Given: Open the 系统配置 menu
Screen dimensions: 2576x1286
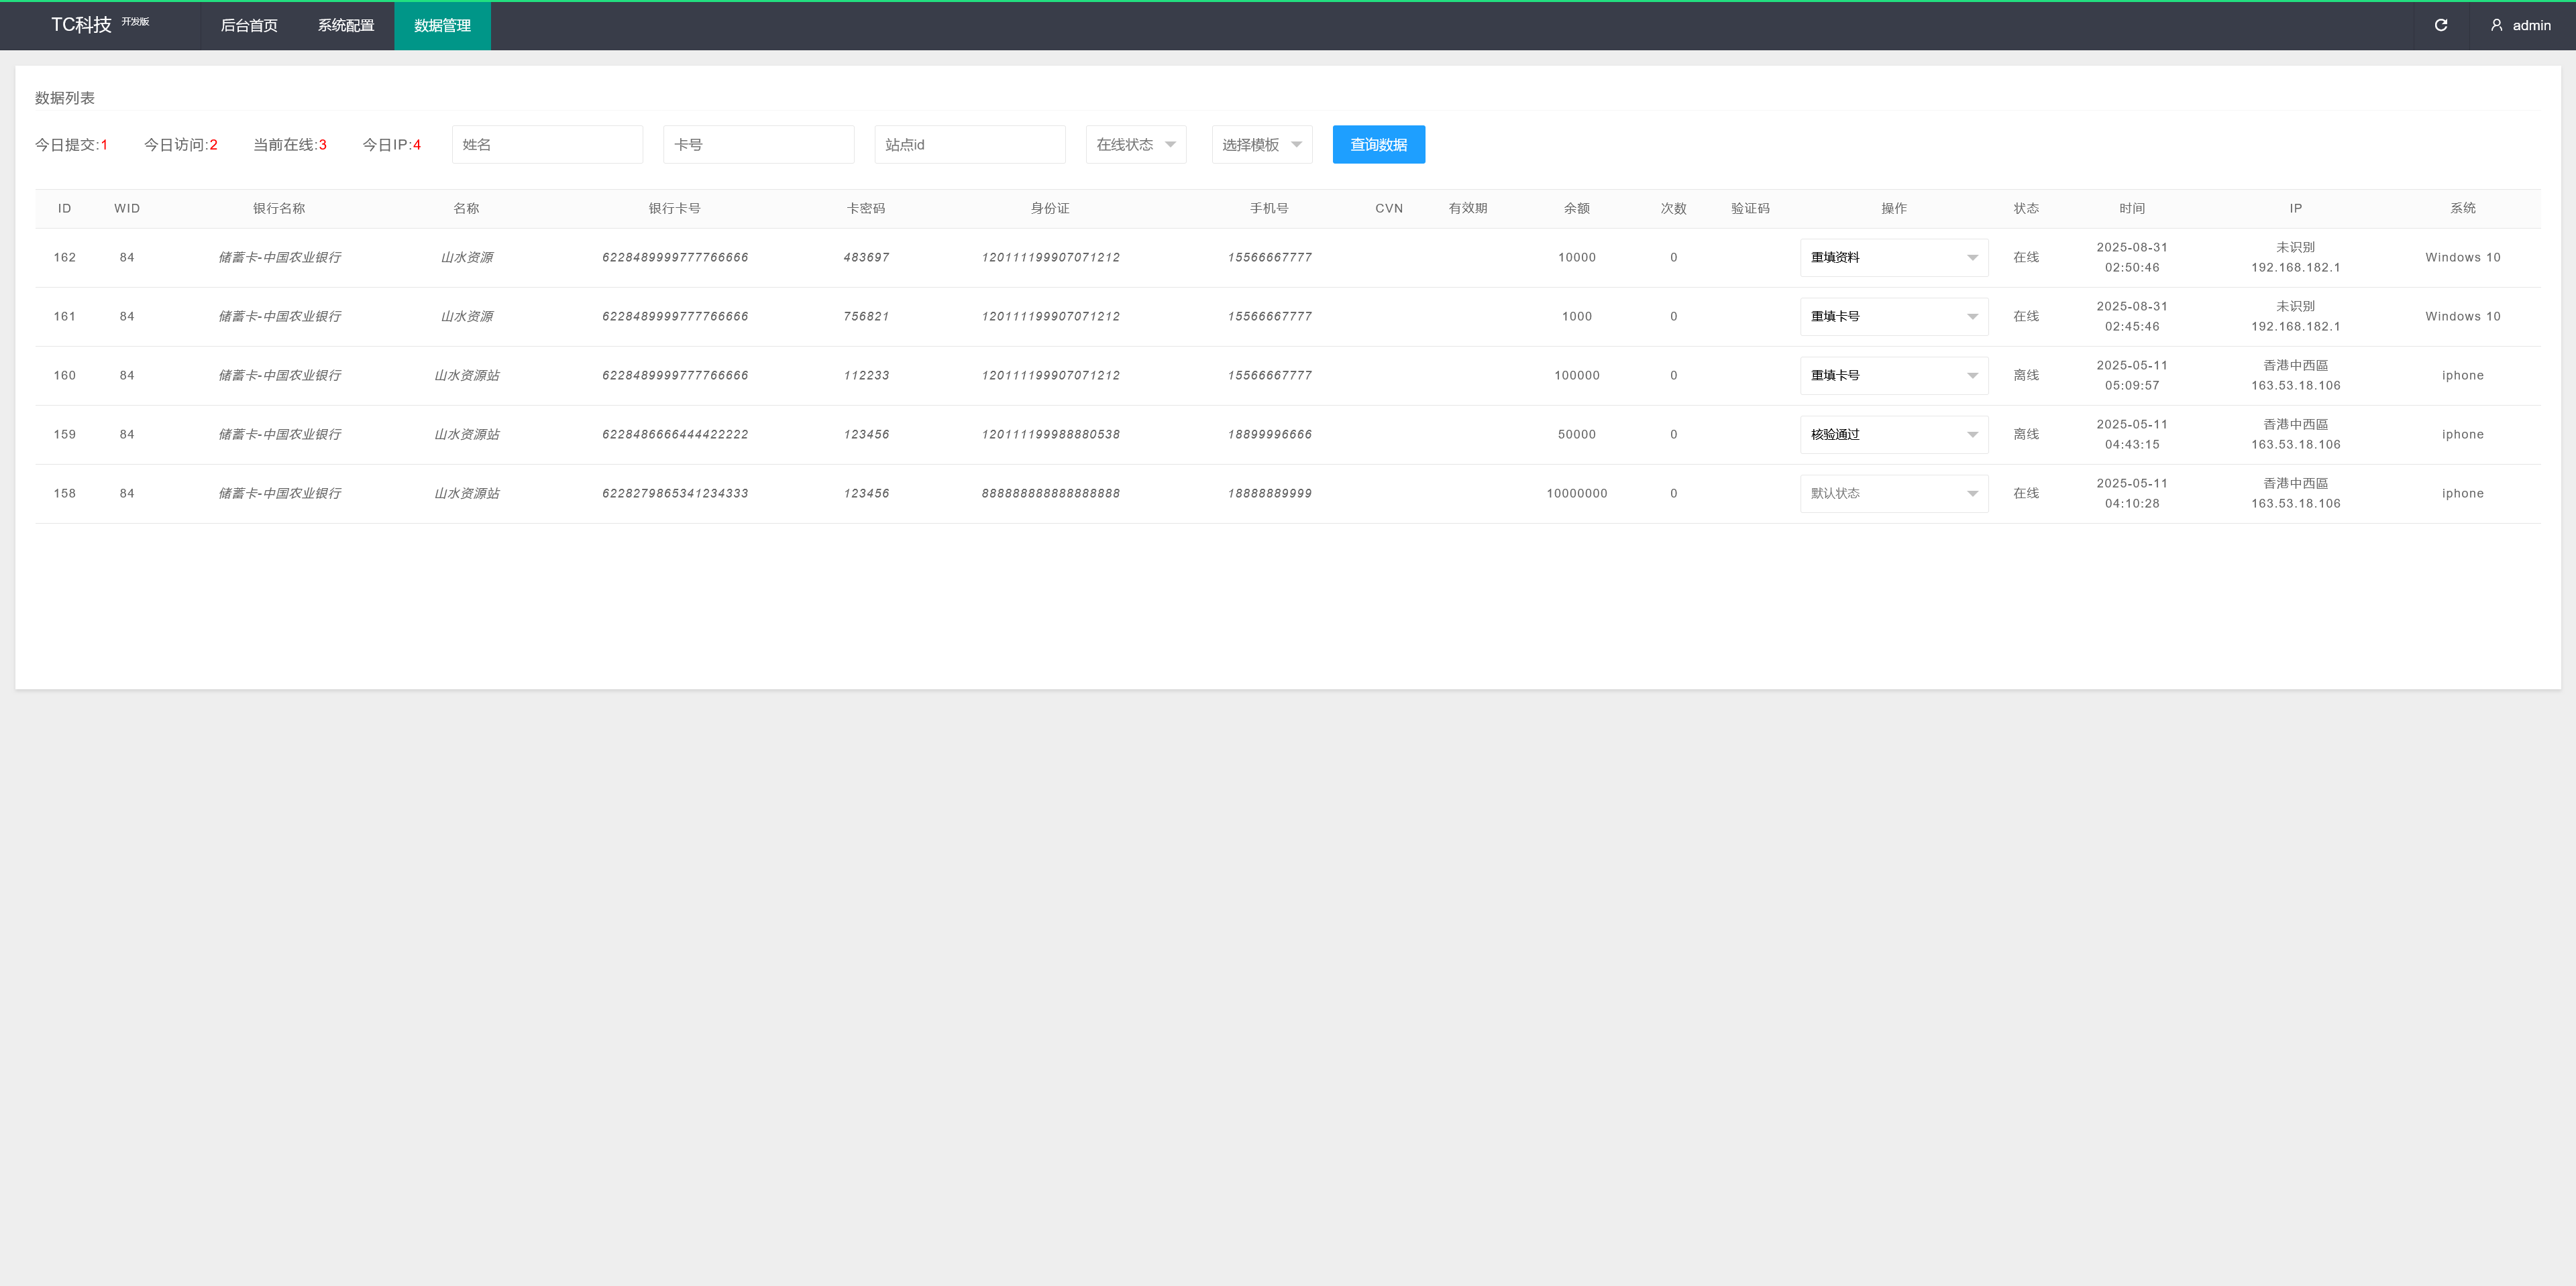Looking at the screenshot, I should point(346,26).
